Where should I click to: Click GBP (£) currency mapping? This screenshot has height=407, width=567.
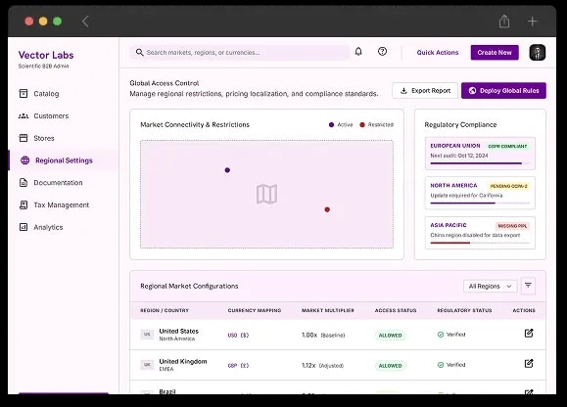pyautogui.click(x=238, y=366)
